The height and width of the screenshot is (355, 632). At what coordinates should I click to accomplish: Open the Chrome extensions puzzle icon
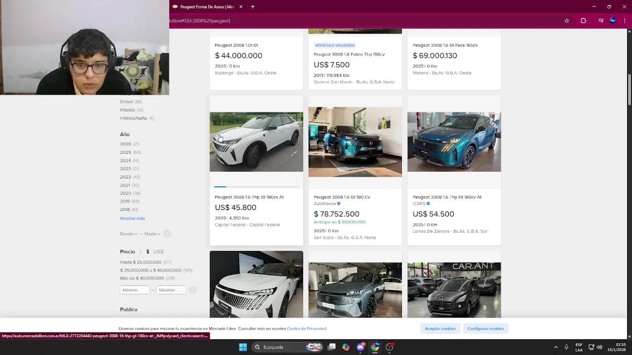583,21
